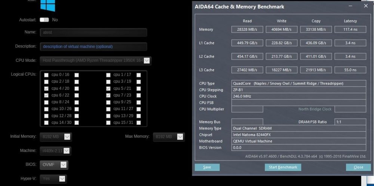Check the cpu 1 checkbox before 'cpu 1 / 17'
The width and height of the screenshot is (374, 186).
(x=108, y=75)
